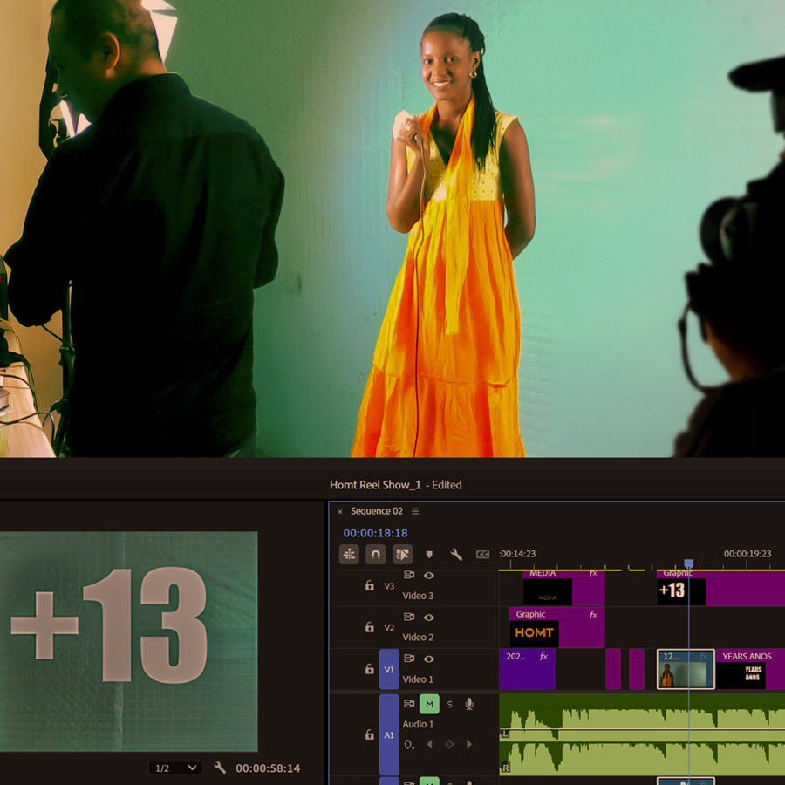Open monitor settings wrench icon
The height and width of the screenshot is (785, 785).
[x=220, y=768]
